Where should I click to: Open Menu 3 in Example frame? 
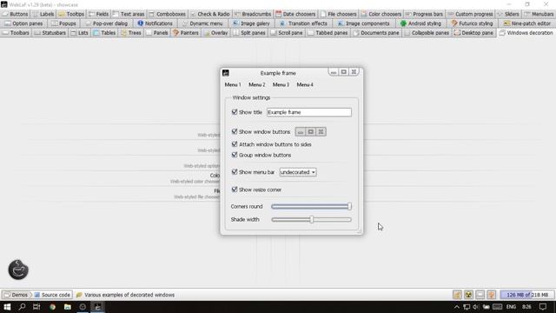pos(281,85)
